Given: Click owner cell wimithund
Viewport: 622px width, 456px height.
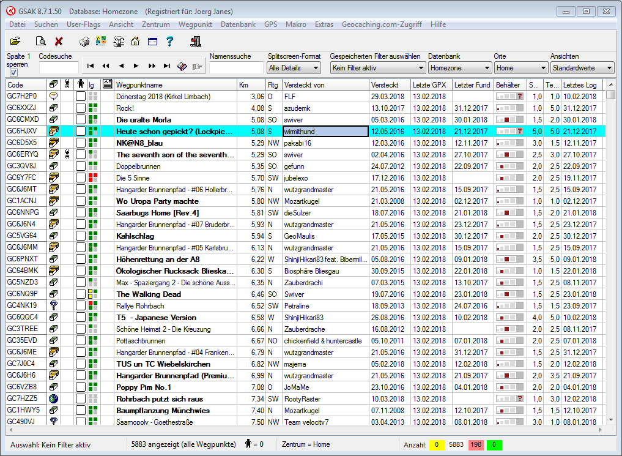Looking at the screenshot, I should [325, 132].
